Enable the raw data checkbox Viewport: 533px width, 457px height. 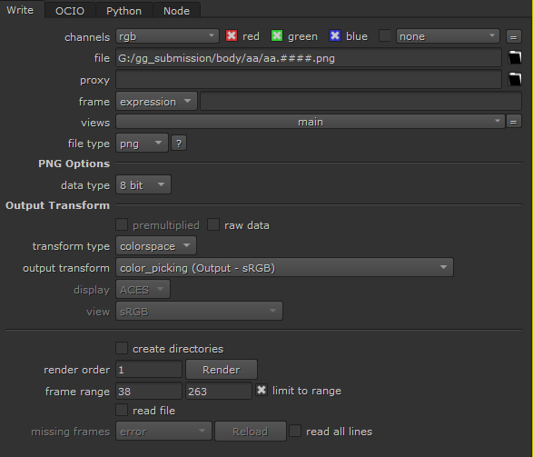[213, 224]
